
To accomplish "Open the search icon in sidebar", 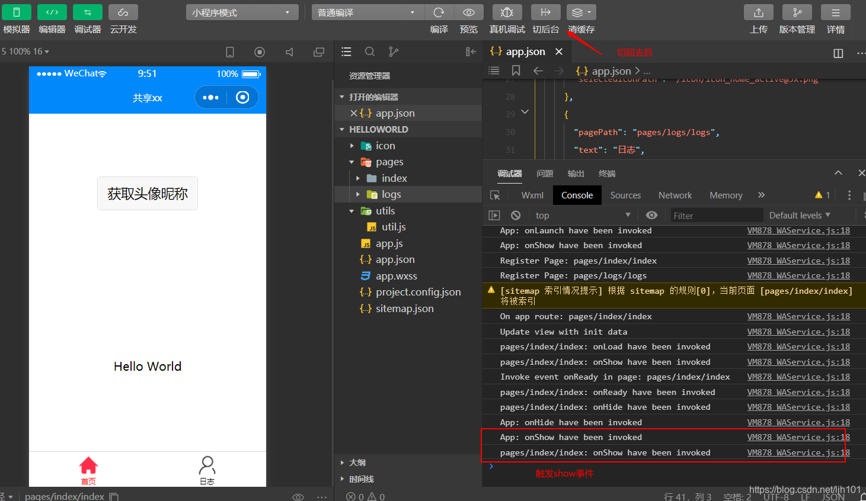I will click(x=370, y=52).
